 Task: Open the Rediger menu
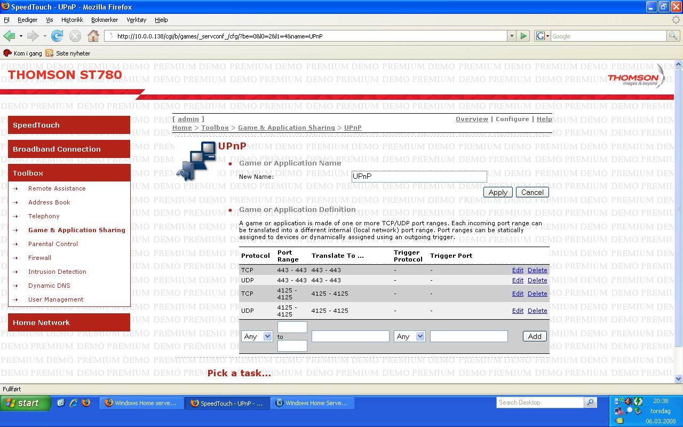coord(28,20)
